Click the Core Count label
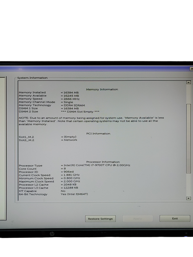This screenshot has width=193, height=257. 28,169
